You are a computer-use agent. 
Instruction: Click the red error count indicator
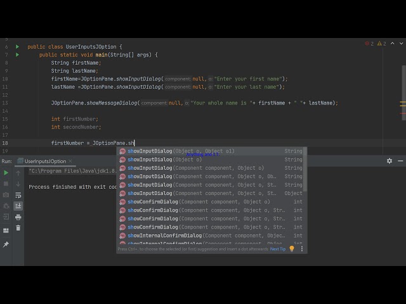coord(369,44)
